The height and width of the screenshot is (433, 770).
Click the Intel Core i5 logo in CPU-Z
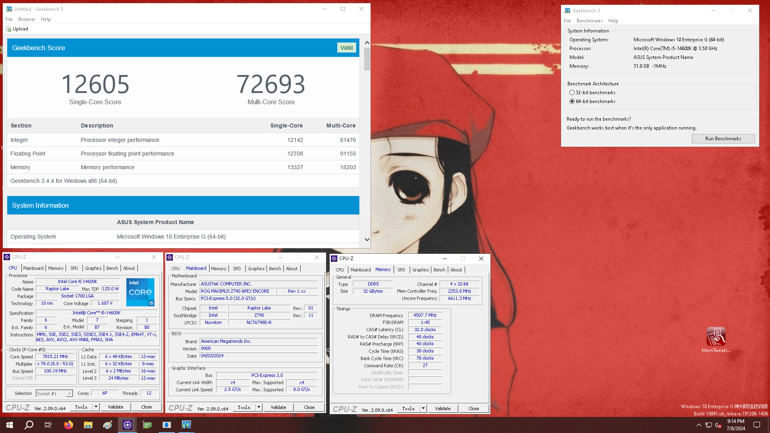click(x=140, y=292)
